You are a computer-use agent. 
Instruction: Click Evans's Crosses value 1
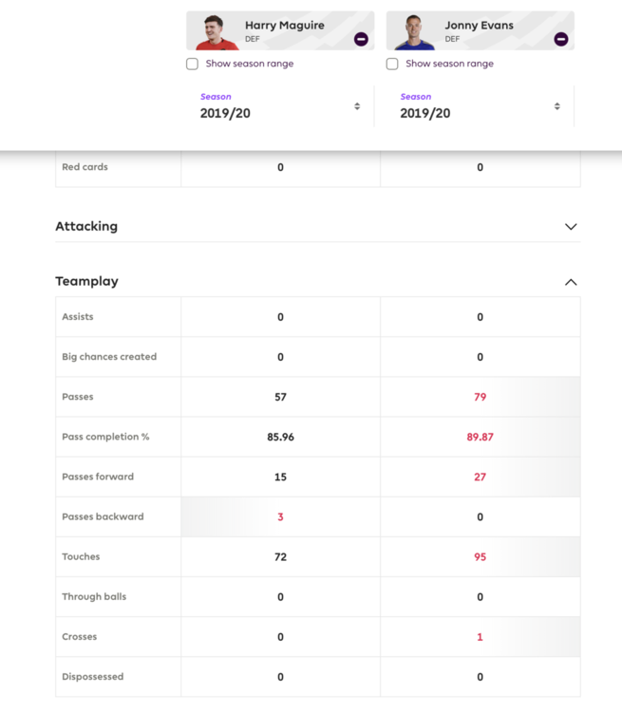point(480,637)
